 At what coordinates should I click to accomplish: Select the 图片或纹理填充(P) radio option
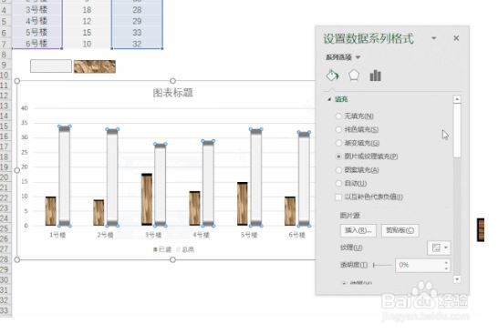pos(338,157)
